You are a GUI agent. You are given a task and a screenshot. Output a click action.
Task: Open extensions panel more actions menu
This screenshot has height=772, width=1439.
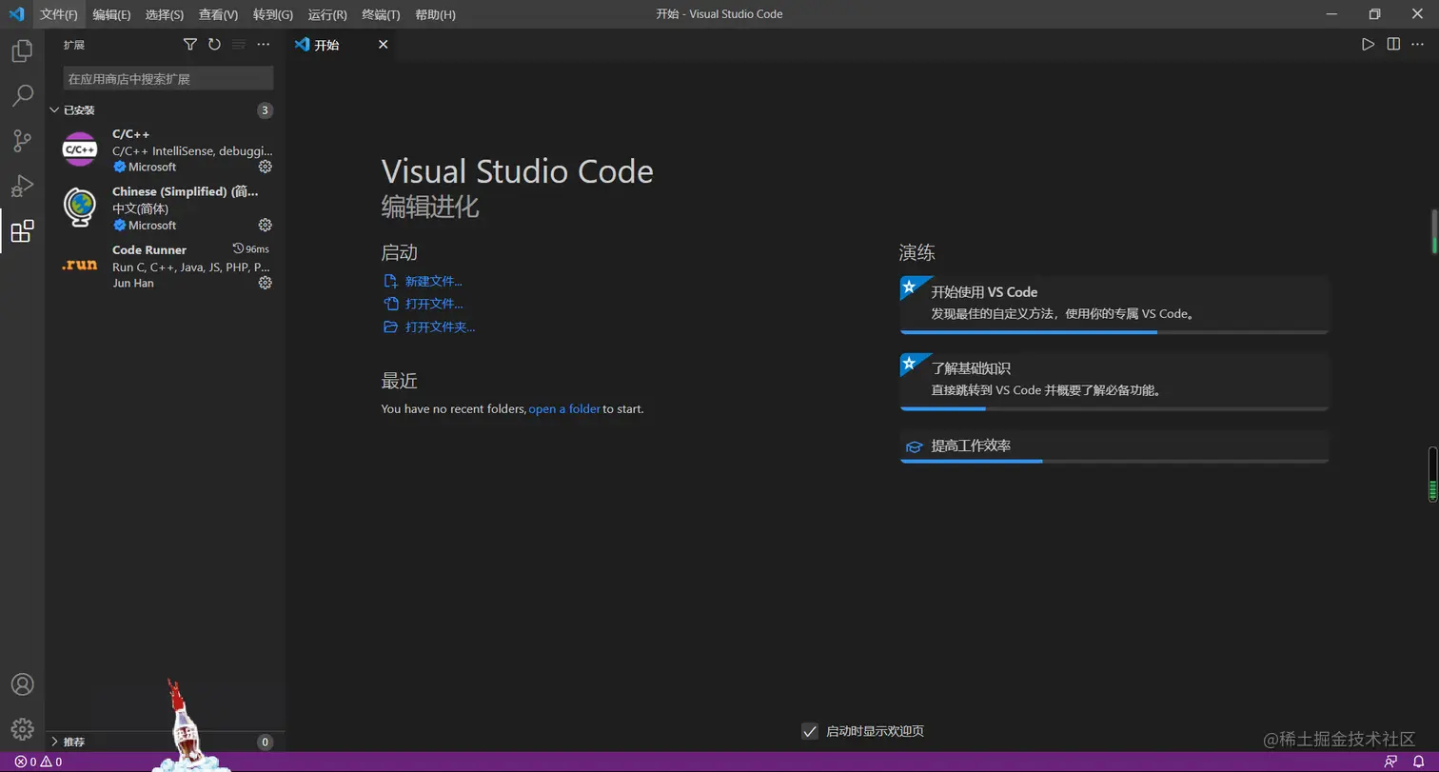click(264, 45)
